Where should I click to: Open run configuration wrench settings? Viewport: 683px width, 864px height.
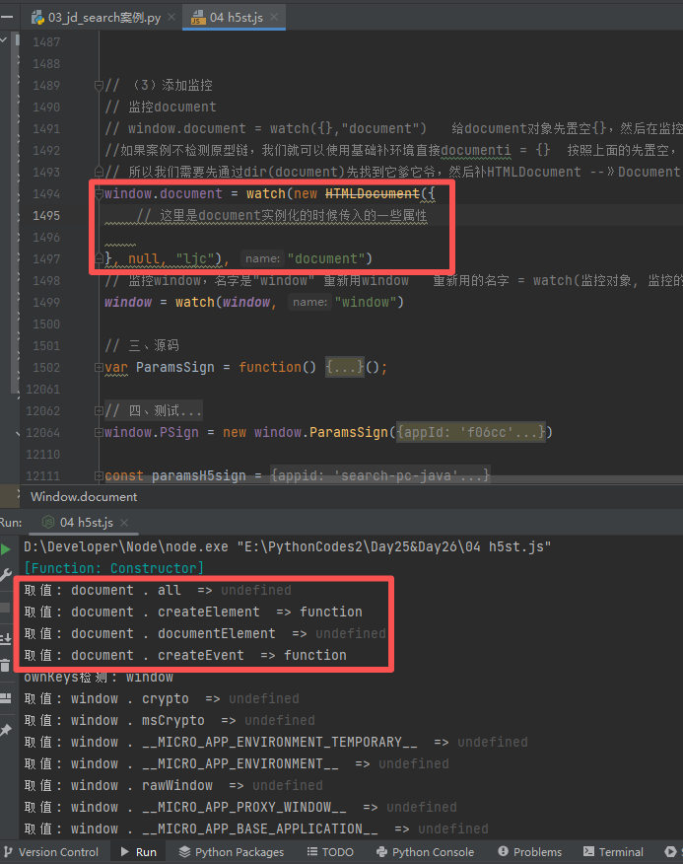(x=6, y=575)
